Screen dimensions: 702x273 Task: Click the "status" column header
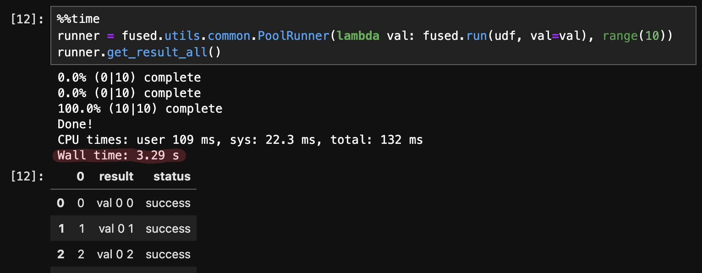coord(172,177)
